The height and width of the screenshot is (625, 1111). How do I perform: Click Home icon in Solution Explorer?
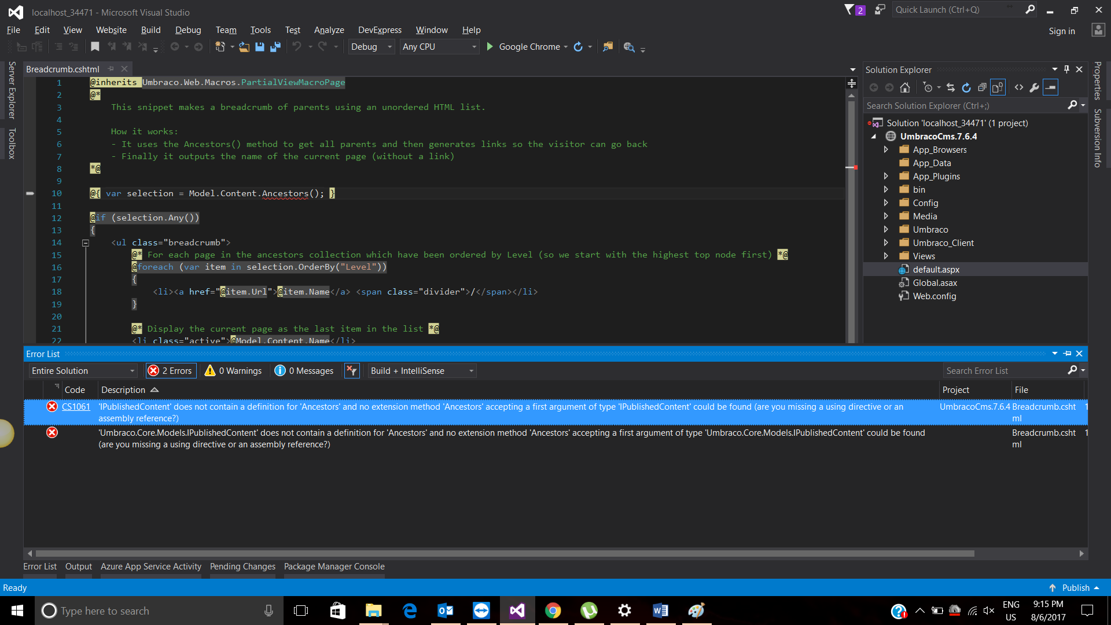pyautogui.click(x=905, y=87)
